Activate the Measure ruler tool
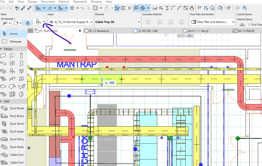Viewport: 262px width, 166px height. (x=123, y=8)
